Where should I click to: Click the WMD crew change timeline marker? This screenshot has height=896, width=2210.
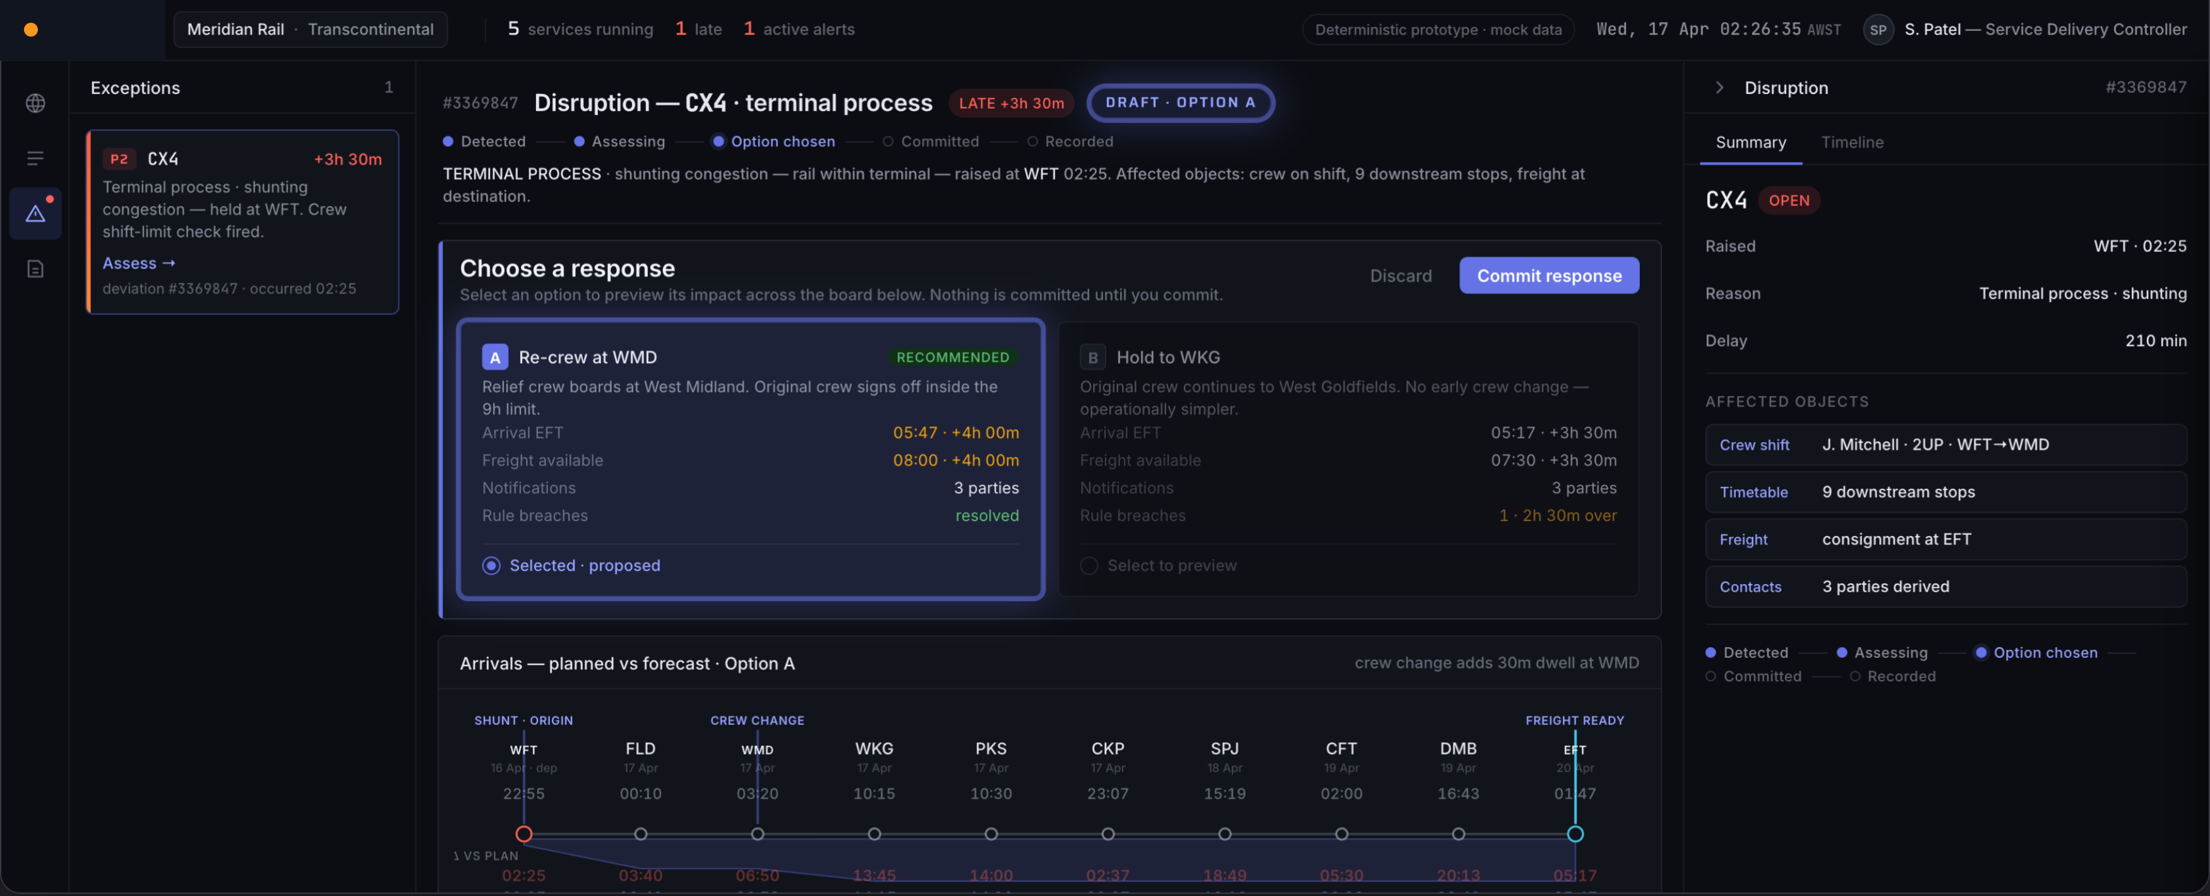click(x=756, y=833)
